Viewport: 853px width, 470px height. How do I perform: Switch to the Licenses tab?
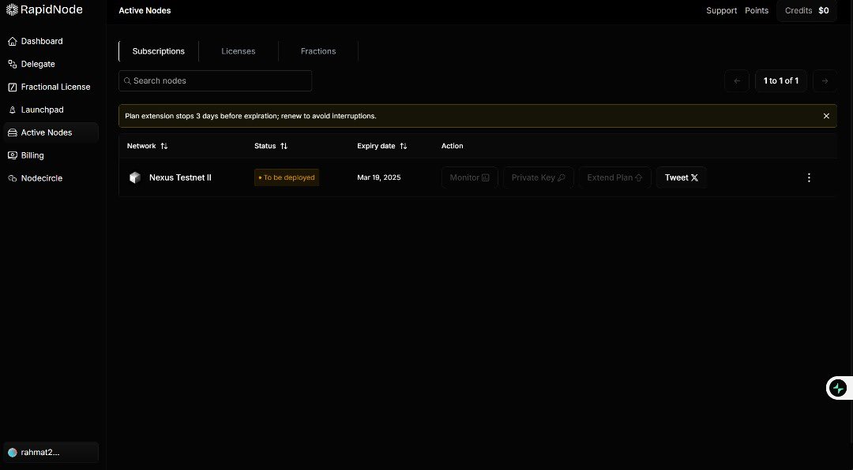coord(239,51)
